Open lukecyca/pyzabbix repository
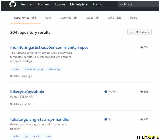Image resolution: width=159 pixels, height=140 pixels. pos(27,92)
